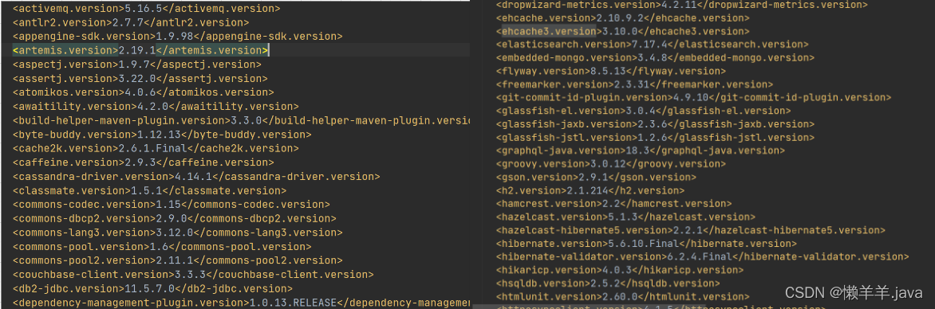Click the hikaricp.version 4.0.3 line
This screenshot has height=309, width=935.
pos(619,270)
